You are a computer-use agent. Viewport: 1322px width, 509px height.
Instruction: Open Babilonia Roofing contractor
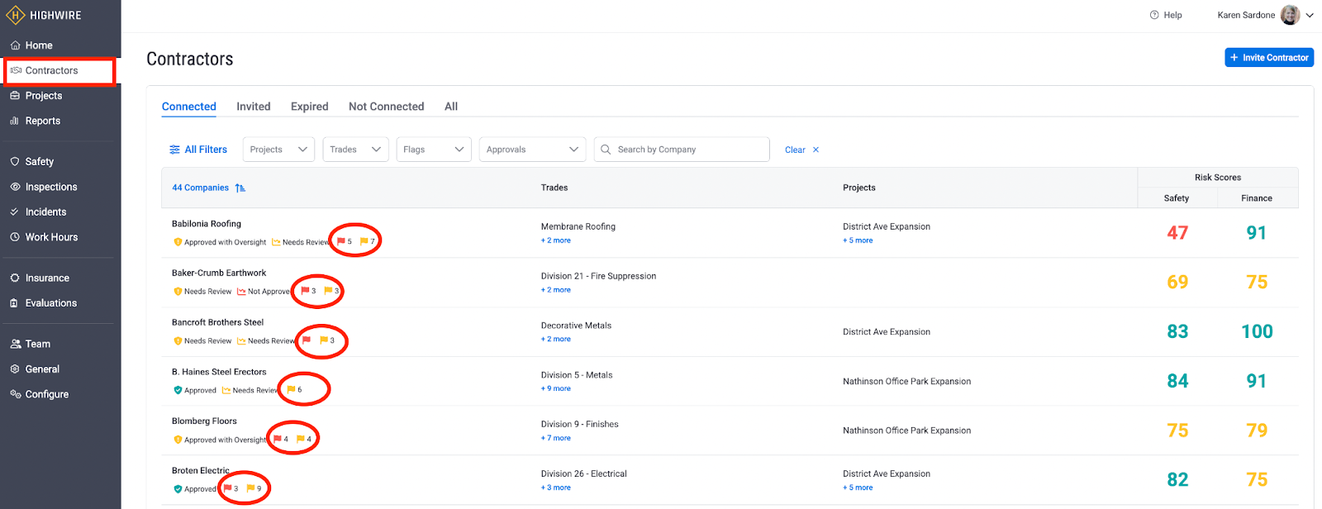pos(207,224)
